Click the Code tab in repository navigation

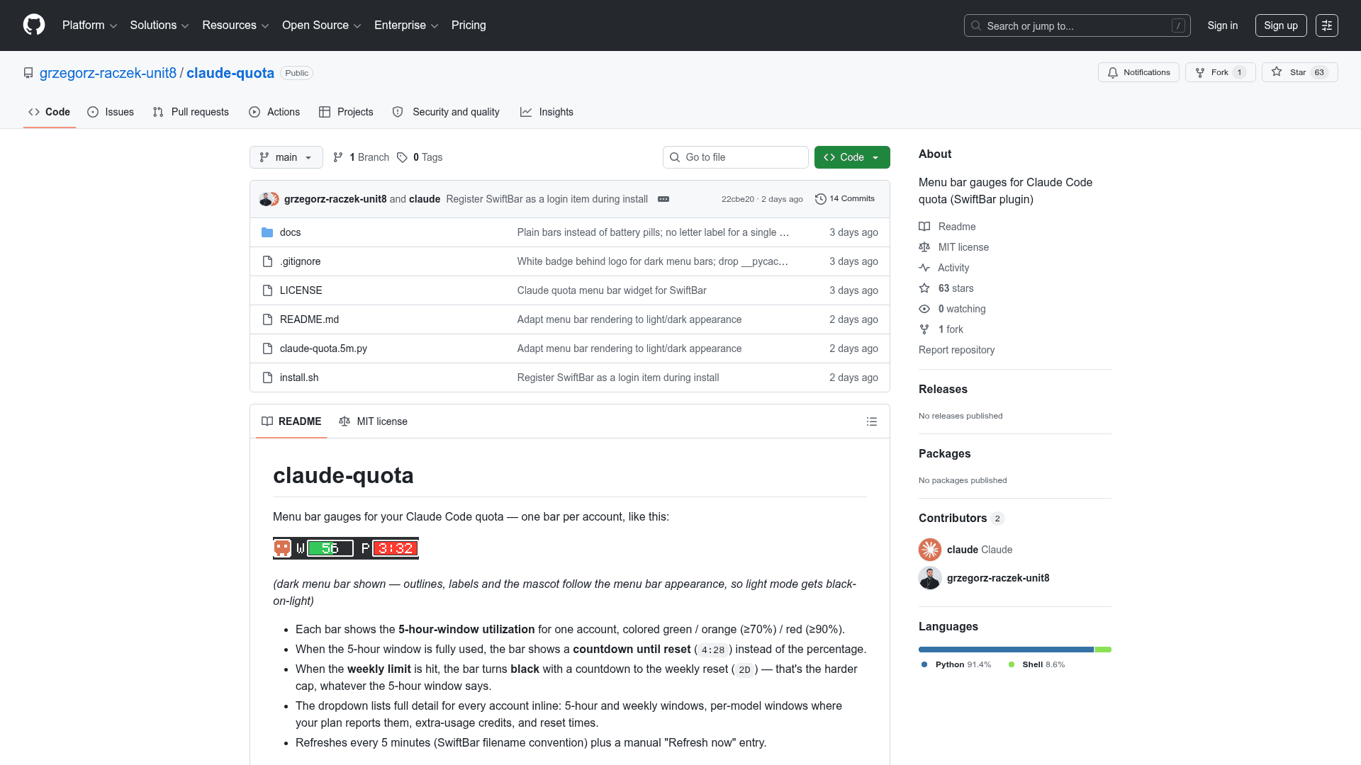click(50, 112)
